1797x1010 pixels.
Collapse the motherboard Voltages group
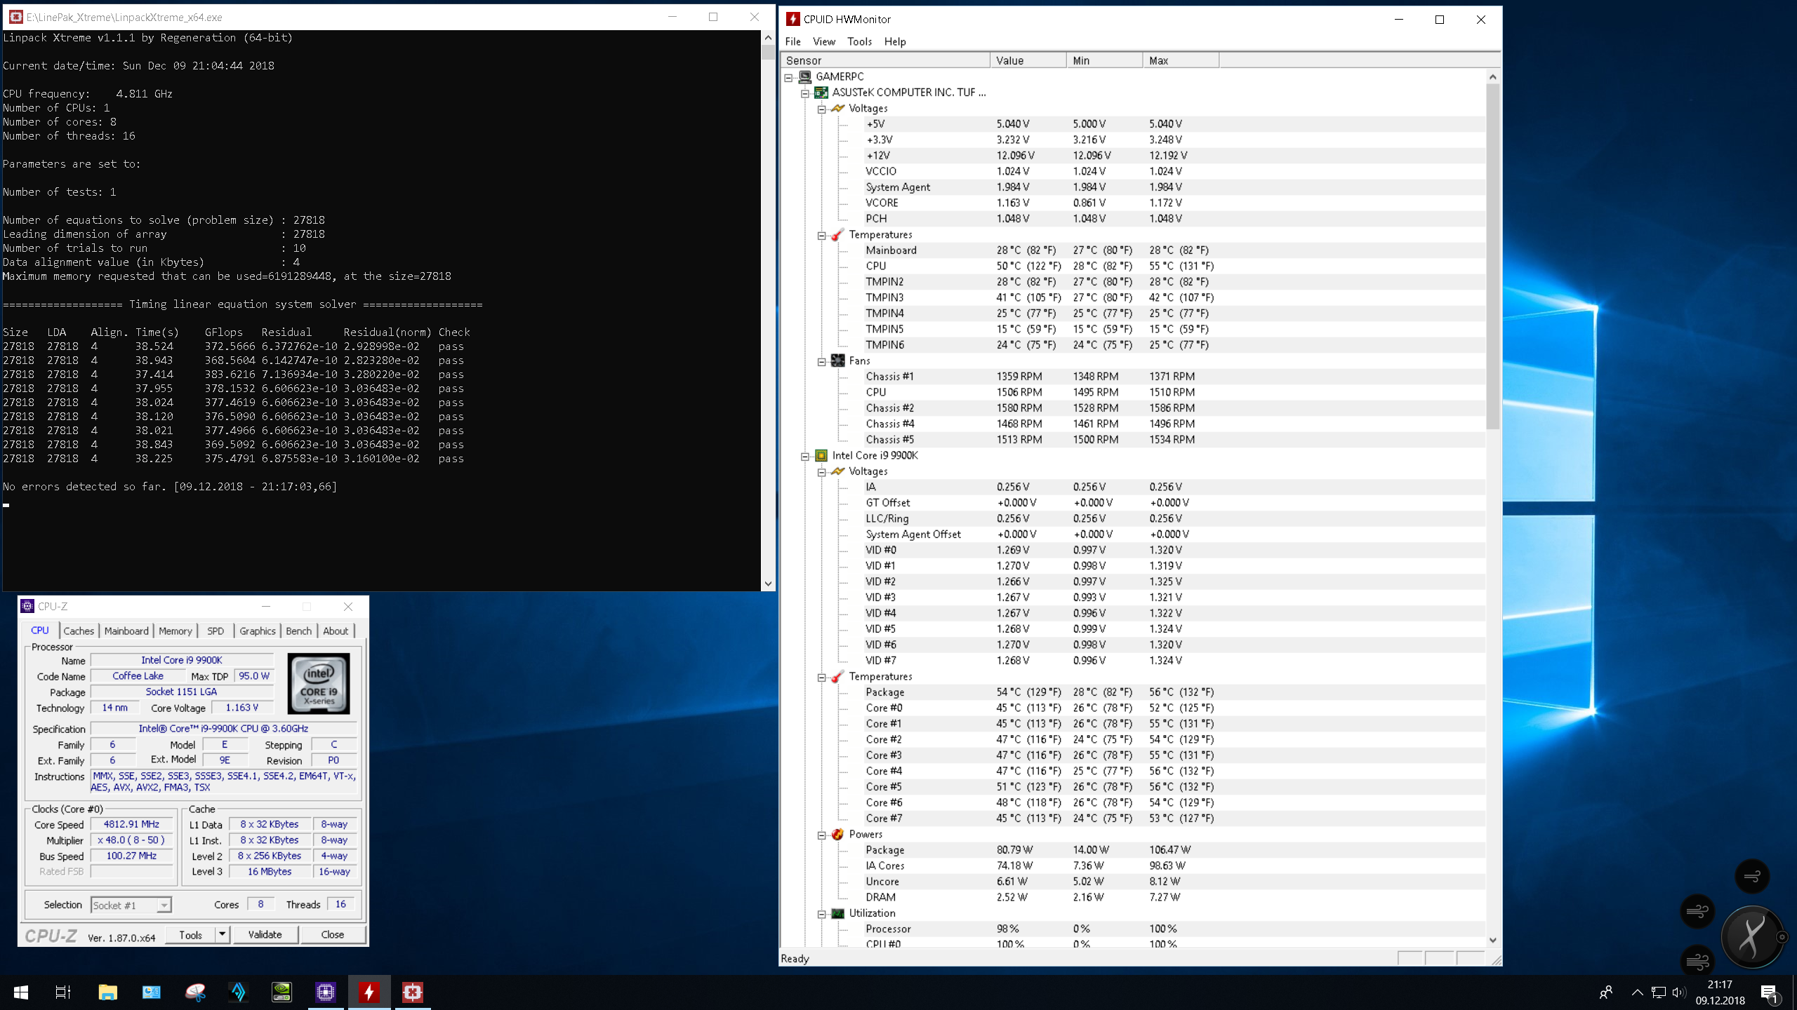point(821,109)
